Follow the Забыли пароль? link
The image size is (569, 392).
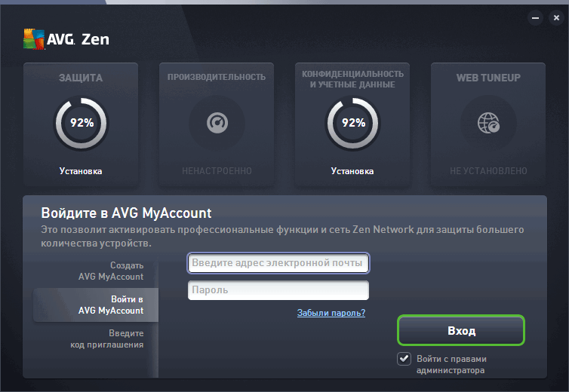click(x=331, y=313)
